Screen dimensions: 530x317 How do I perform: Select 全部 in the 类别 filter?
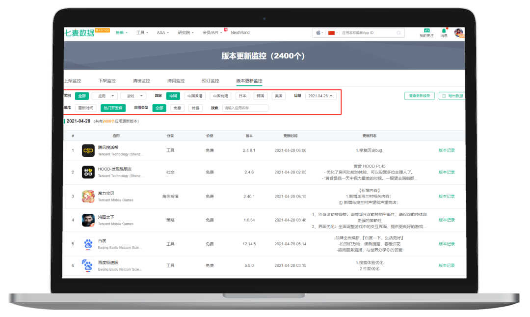[x=82, y=96]
